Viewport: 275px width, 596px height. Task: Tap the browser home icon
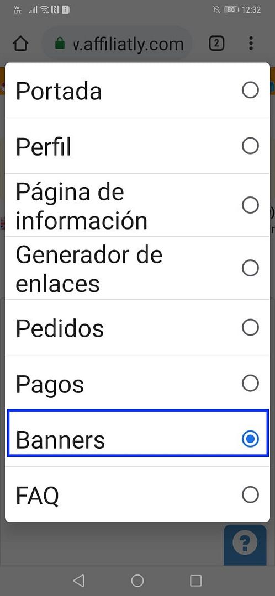coord(20,44)
